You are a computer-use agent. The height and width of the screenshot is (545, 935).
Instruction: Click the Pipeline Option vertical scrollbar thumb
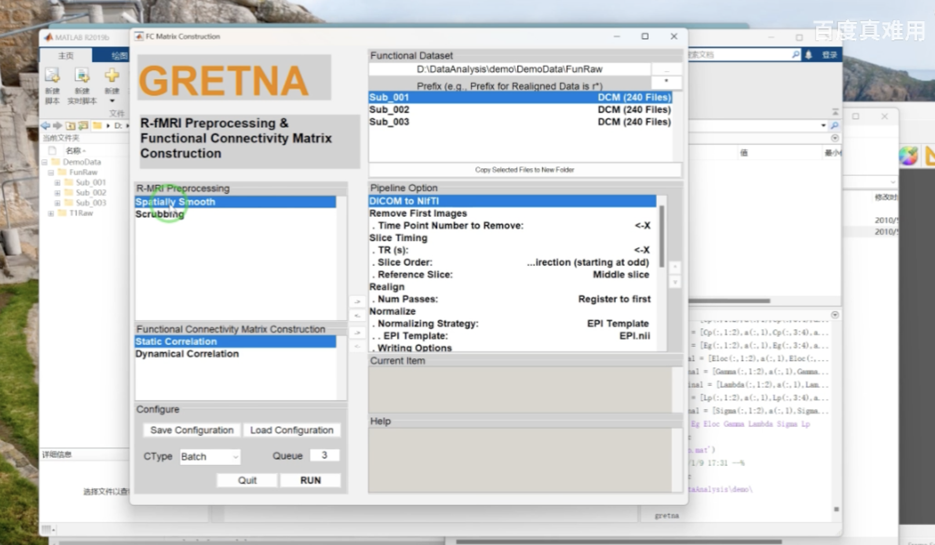[662, 236]
